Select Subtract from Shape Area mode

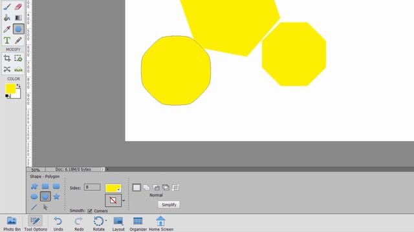[x=156, y=188]
